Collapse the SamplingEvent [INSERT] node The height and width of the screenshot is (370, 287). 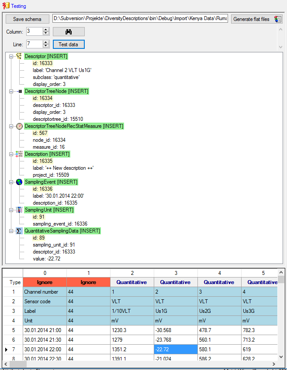11,182
